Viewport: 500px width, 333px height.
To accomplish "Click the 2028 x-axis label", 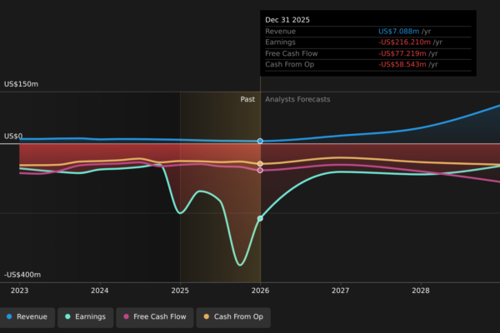I will pos(421,291).
